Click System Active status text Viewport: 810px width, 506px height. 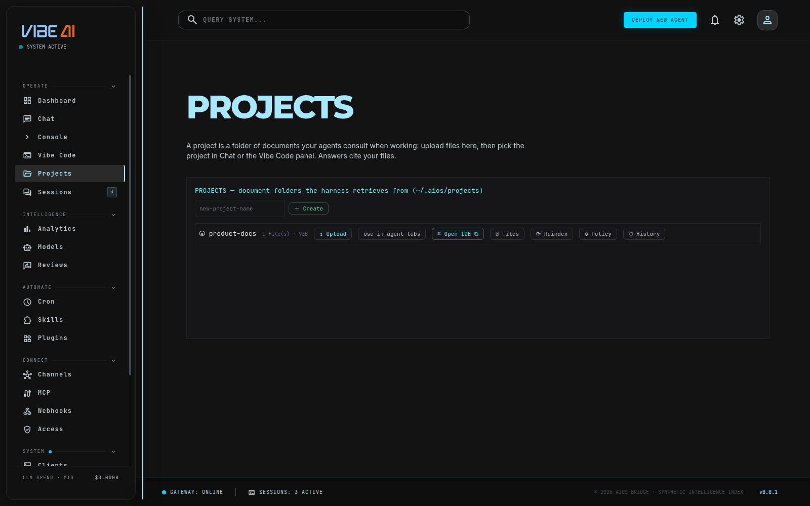(47, 47)
